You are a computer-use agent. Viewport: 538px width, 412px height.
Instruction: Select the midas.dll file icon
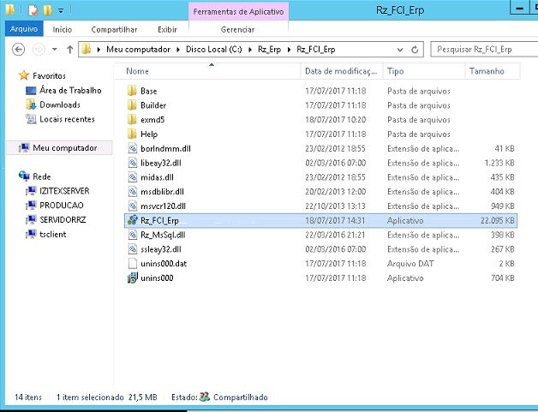tap(133, 177)
